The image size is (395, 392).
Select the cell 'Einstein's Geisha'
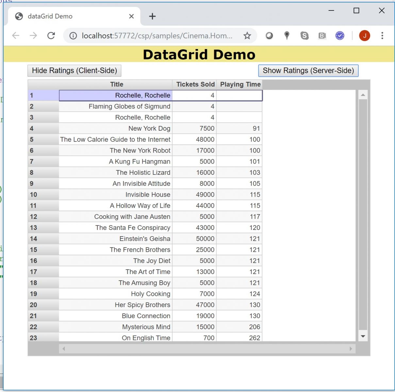[116, 239]
